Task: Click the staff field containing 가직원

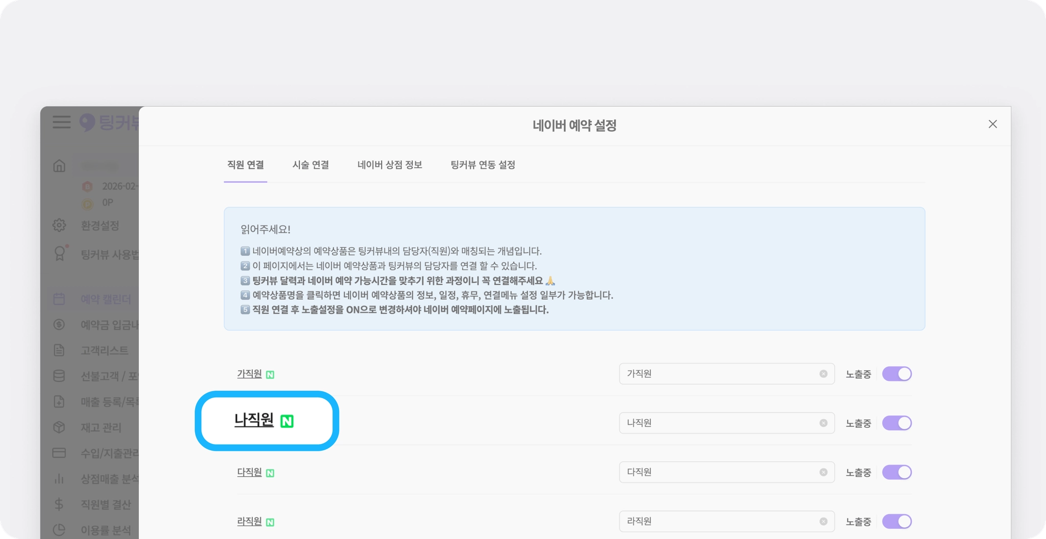Action: (x=727, y=374)
